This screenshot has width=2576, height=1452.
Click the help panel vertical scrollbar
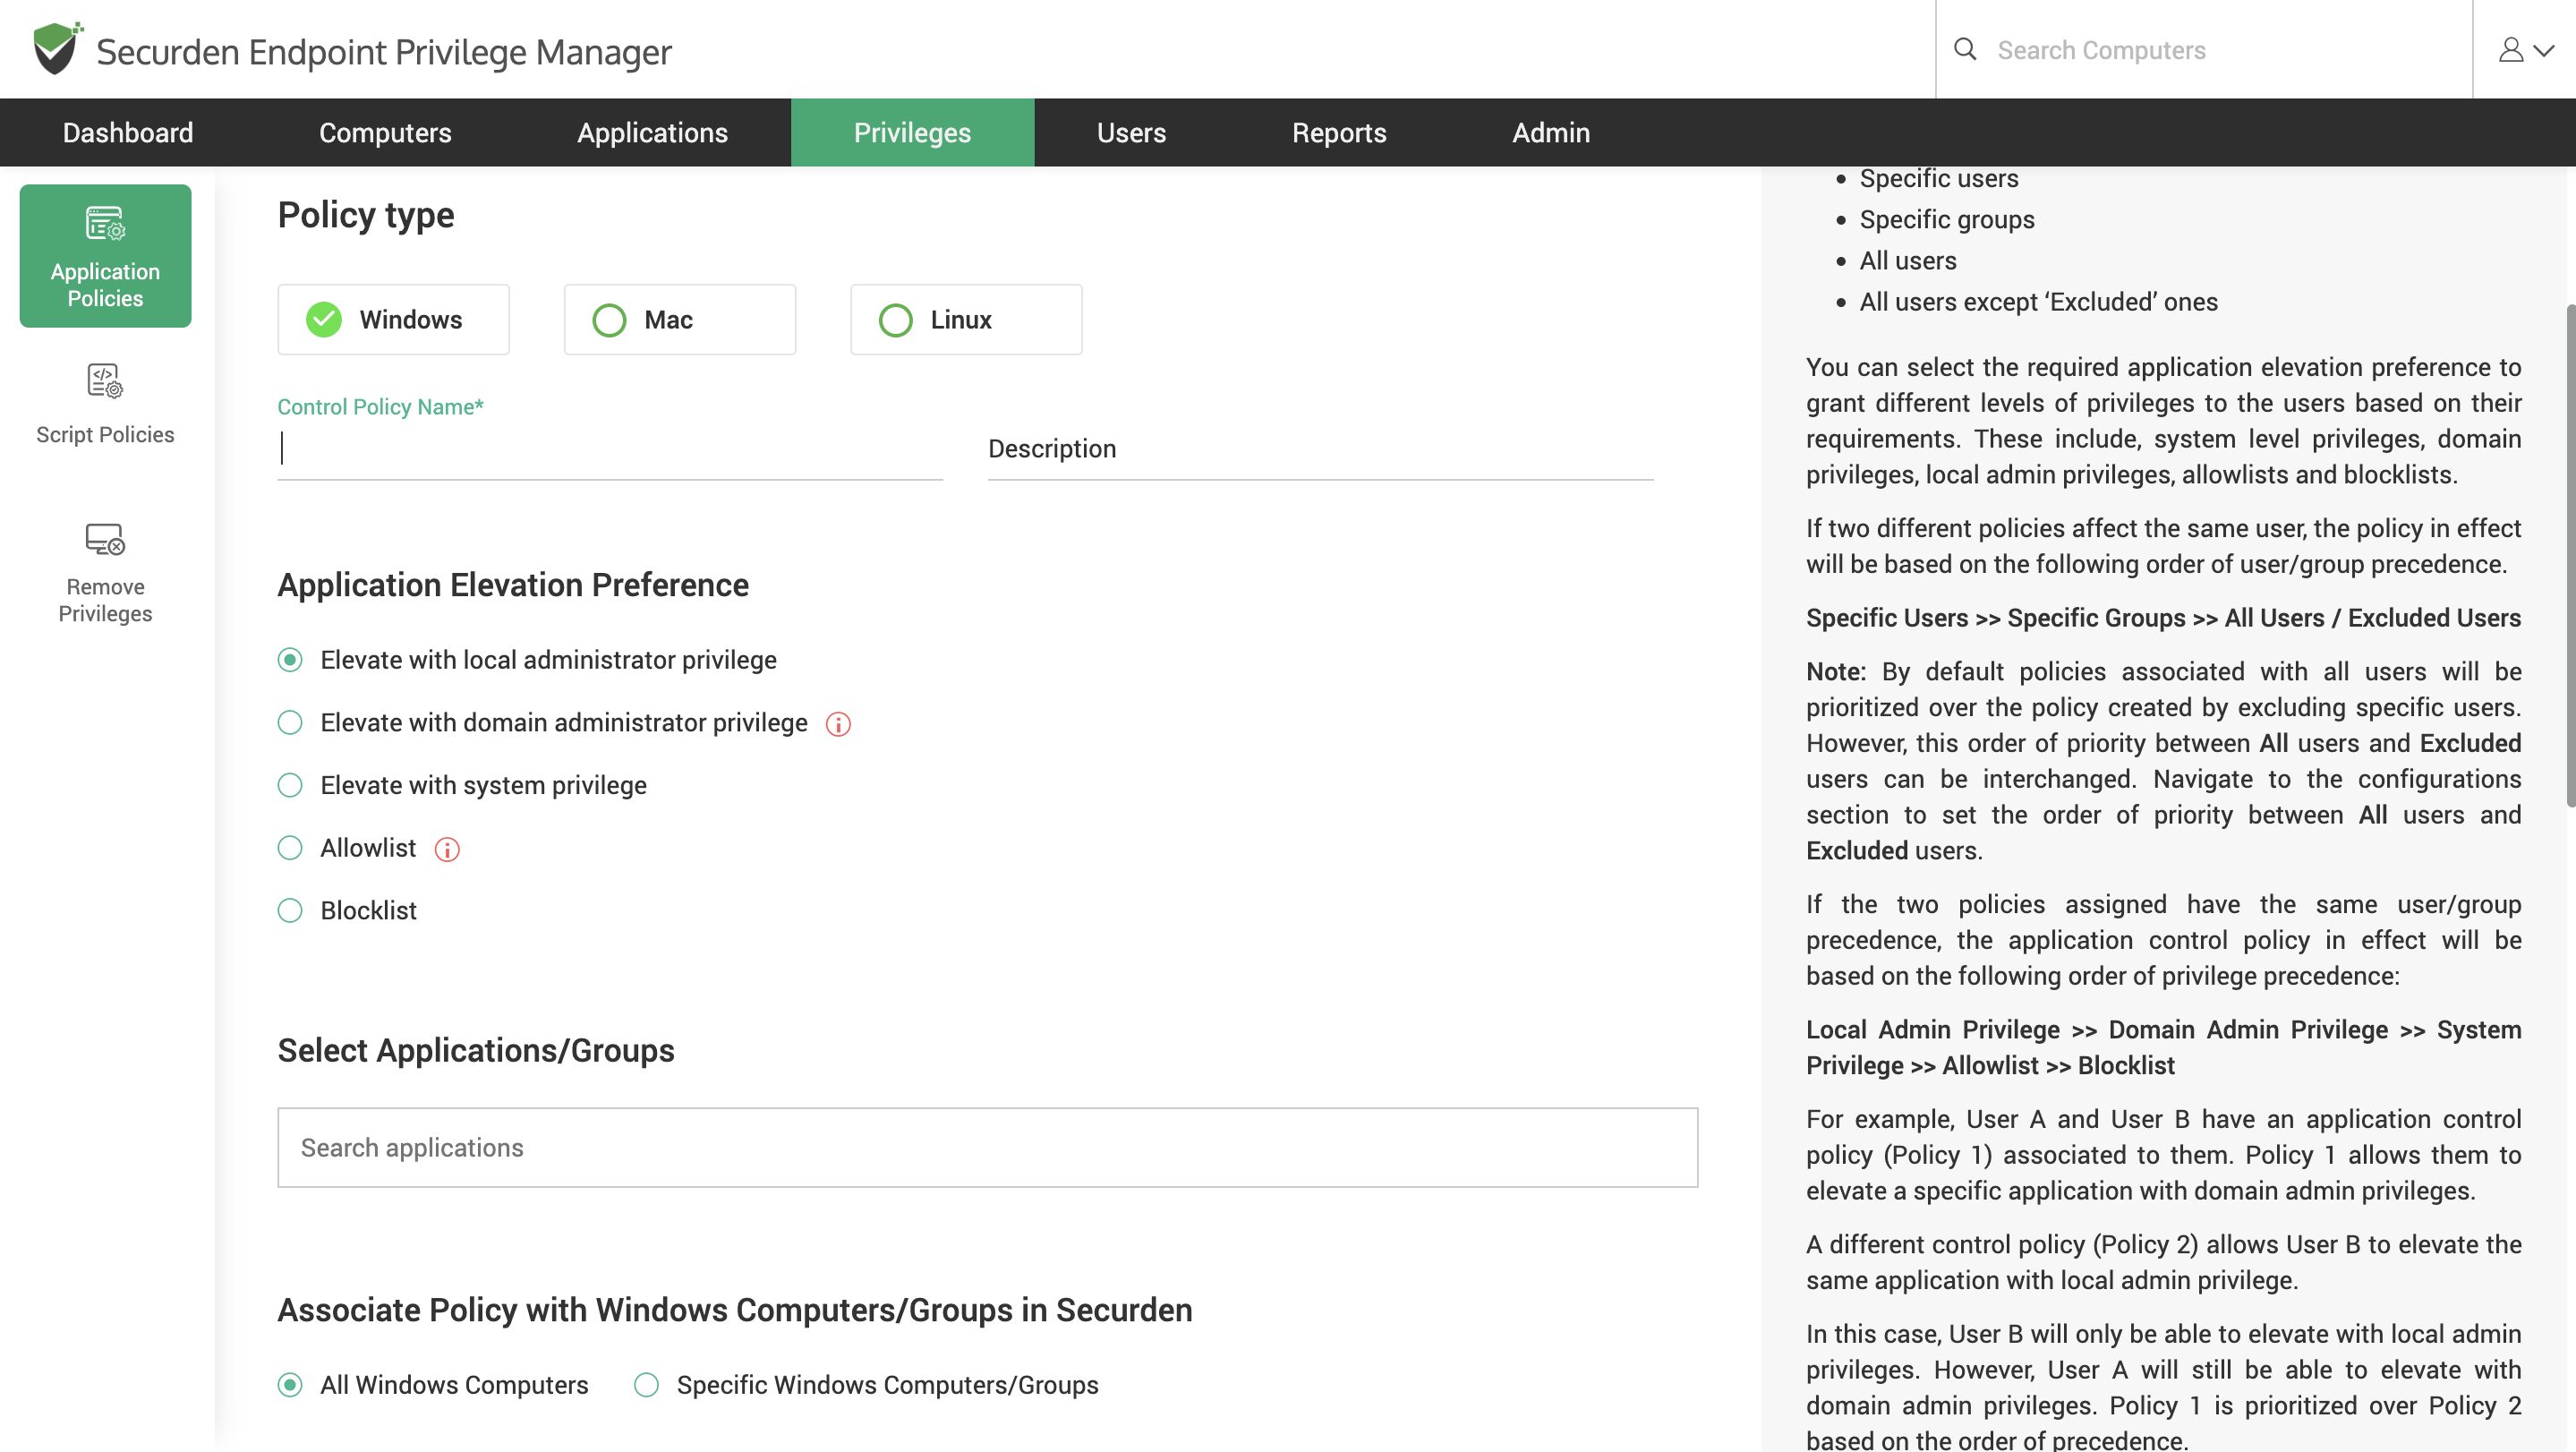2569,555
